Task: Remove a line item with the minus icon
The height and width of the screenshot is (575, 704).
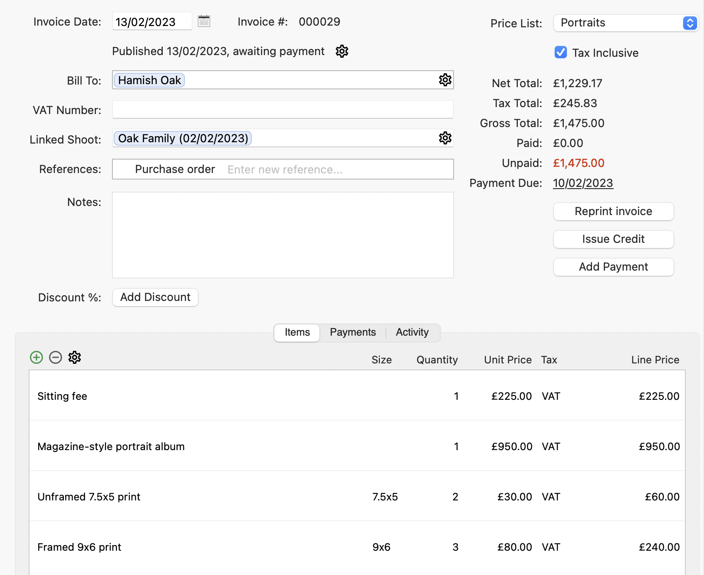Action: (x=55, y=357)
